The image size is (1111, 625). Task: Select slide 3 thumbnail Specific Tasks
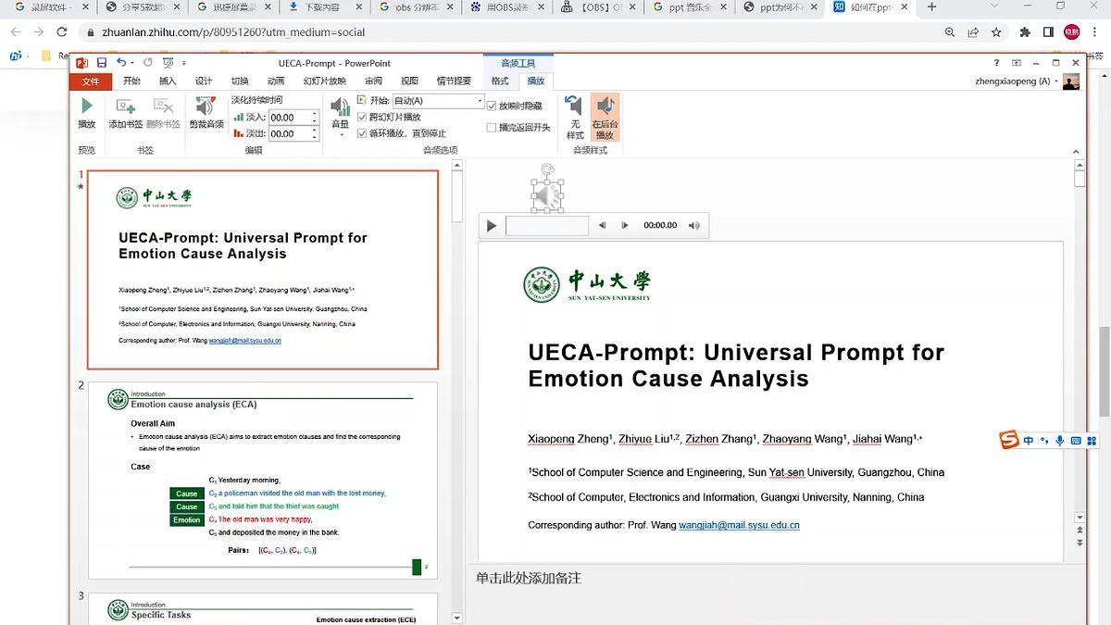click(x=263, y=608)
